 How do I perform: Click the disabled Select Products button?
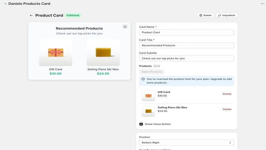click(152, 72)
